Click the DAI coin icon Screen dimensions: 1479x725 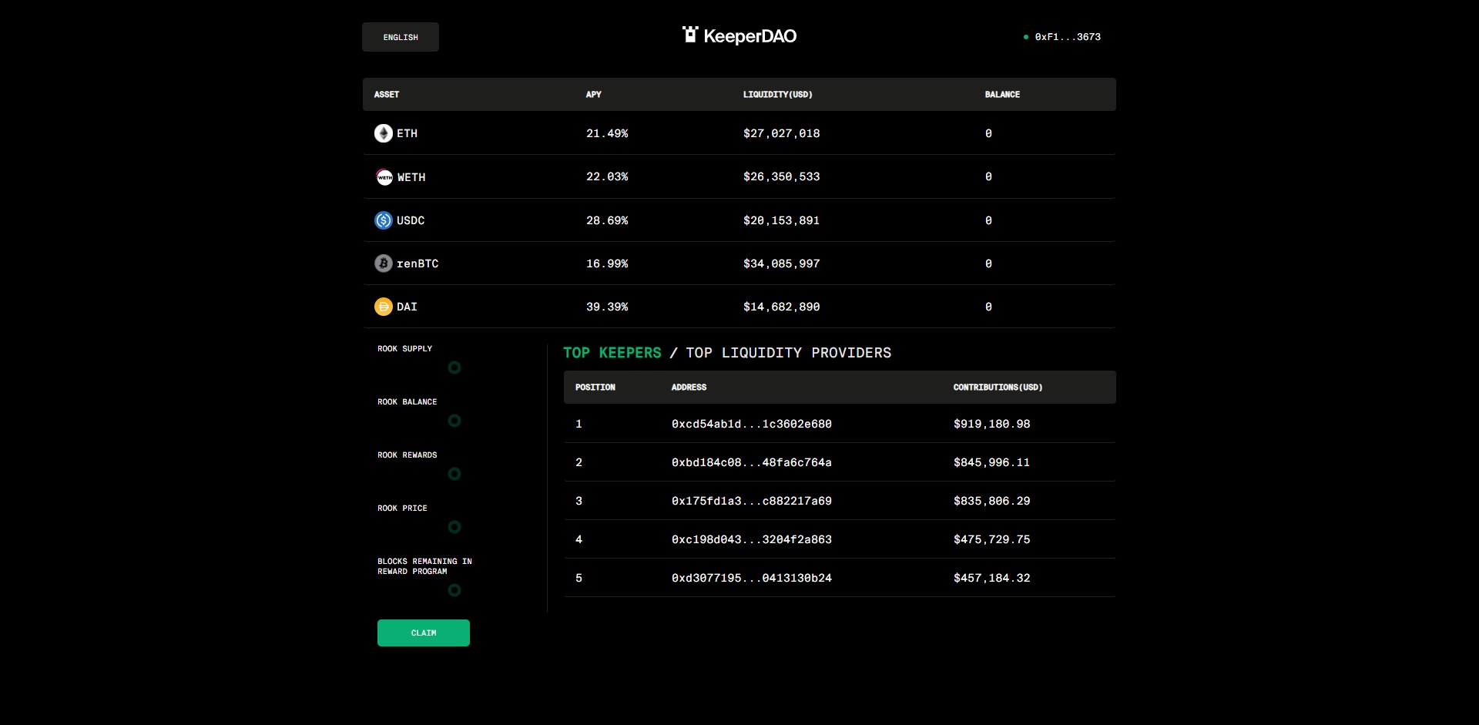(x=384, y=307)
